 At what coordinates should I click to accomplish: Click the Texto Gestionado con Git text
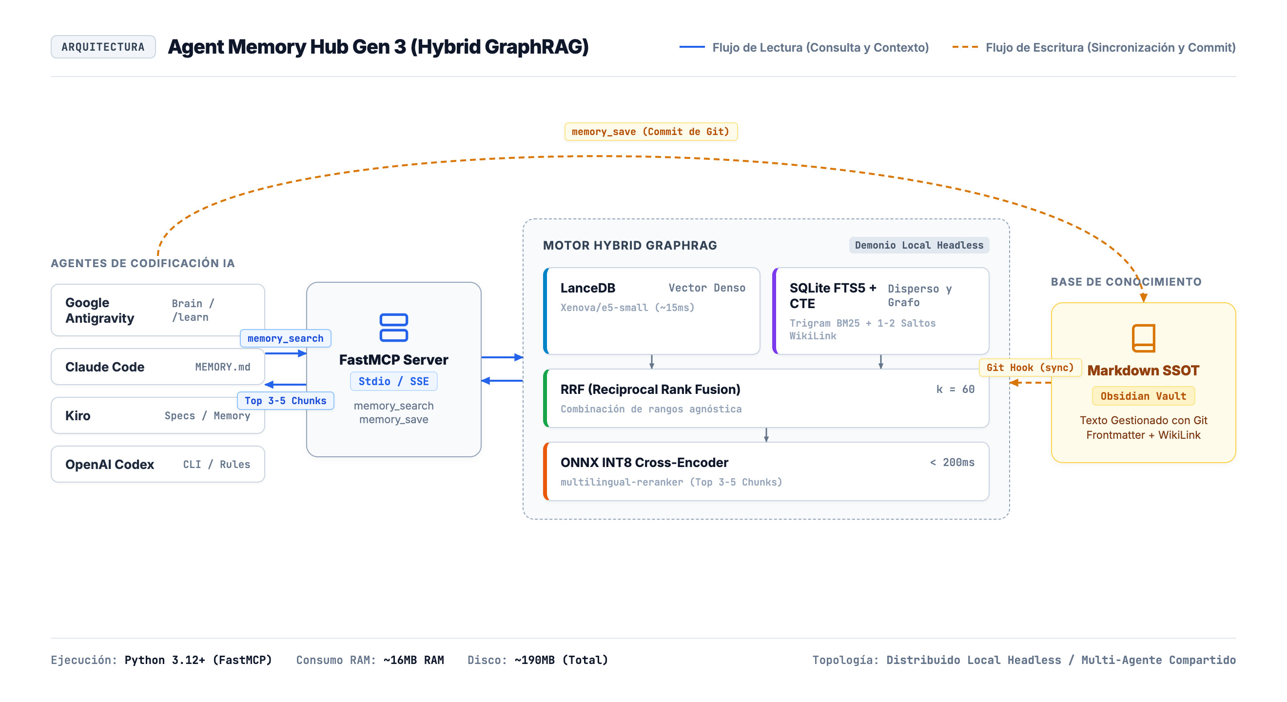1143,420
